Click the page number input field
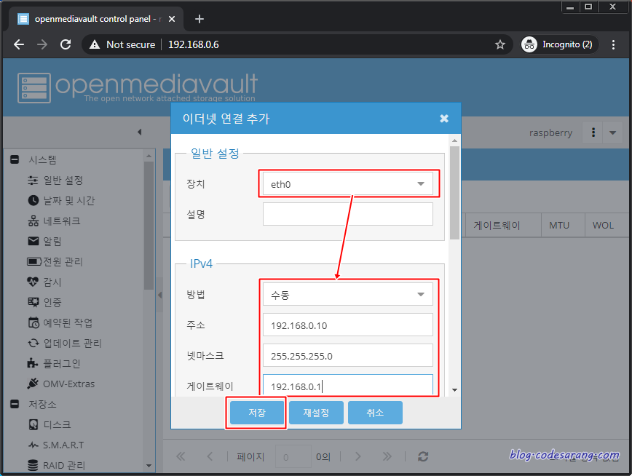 pos(293,456)
